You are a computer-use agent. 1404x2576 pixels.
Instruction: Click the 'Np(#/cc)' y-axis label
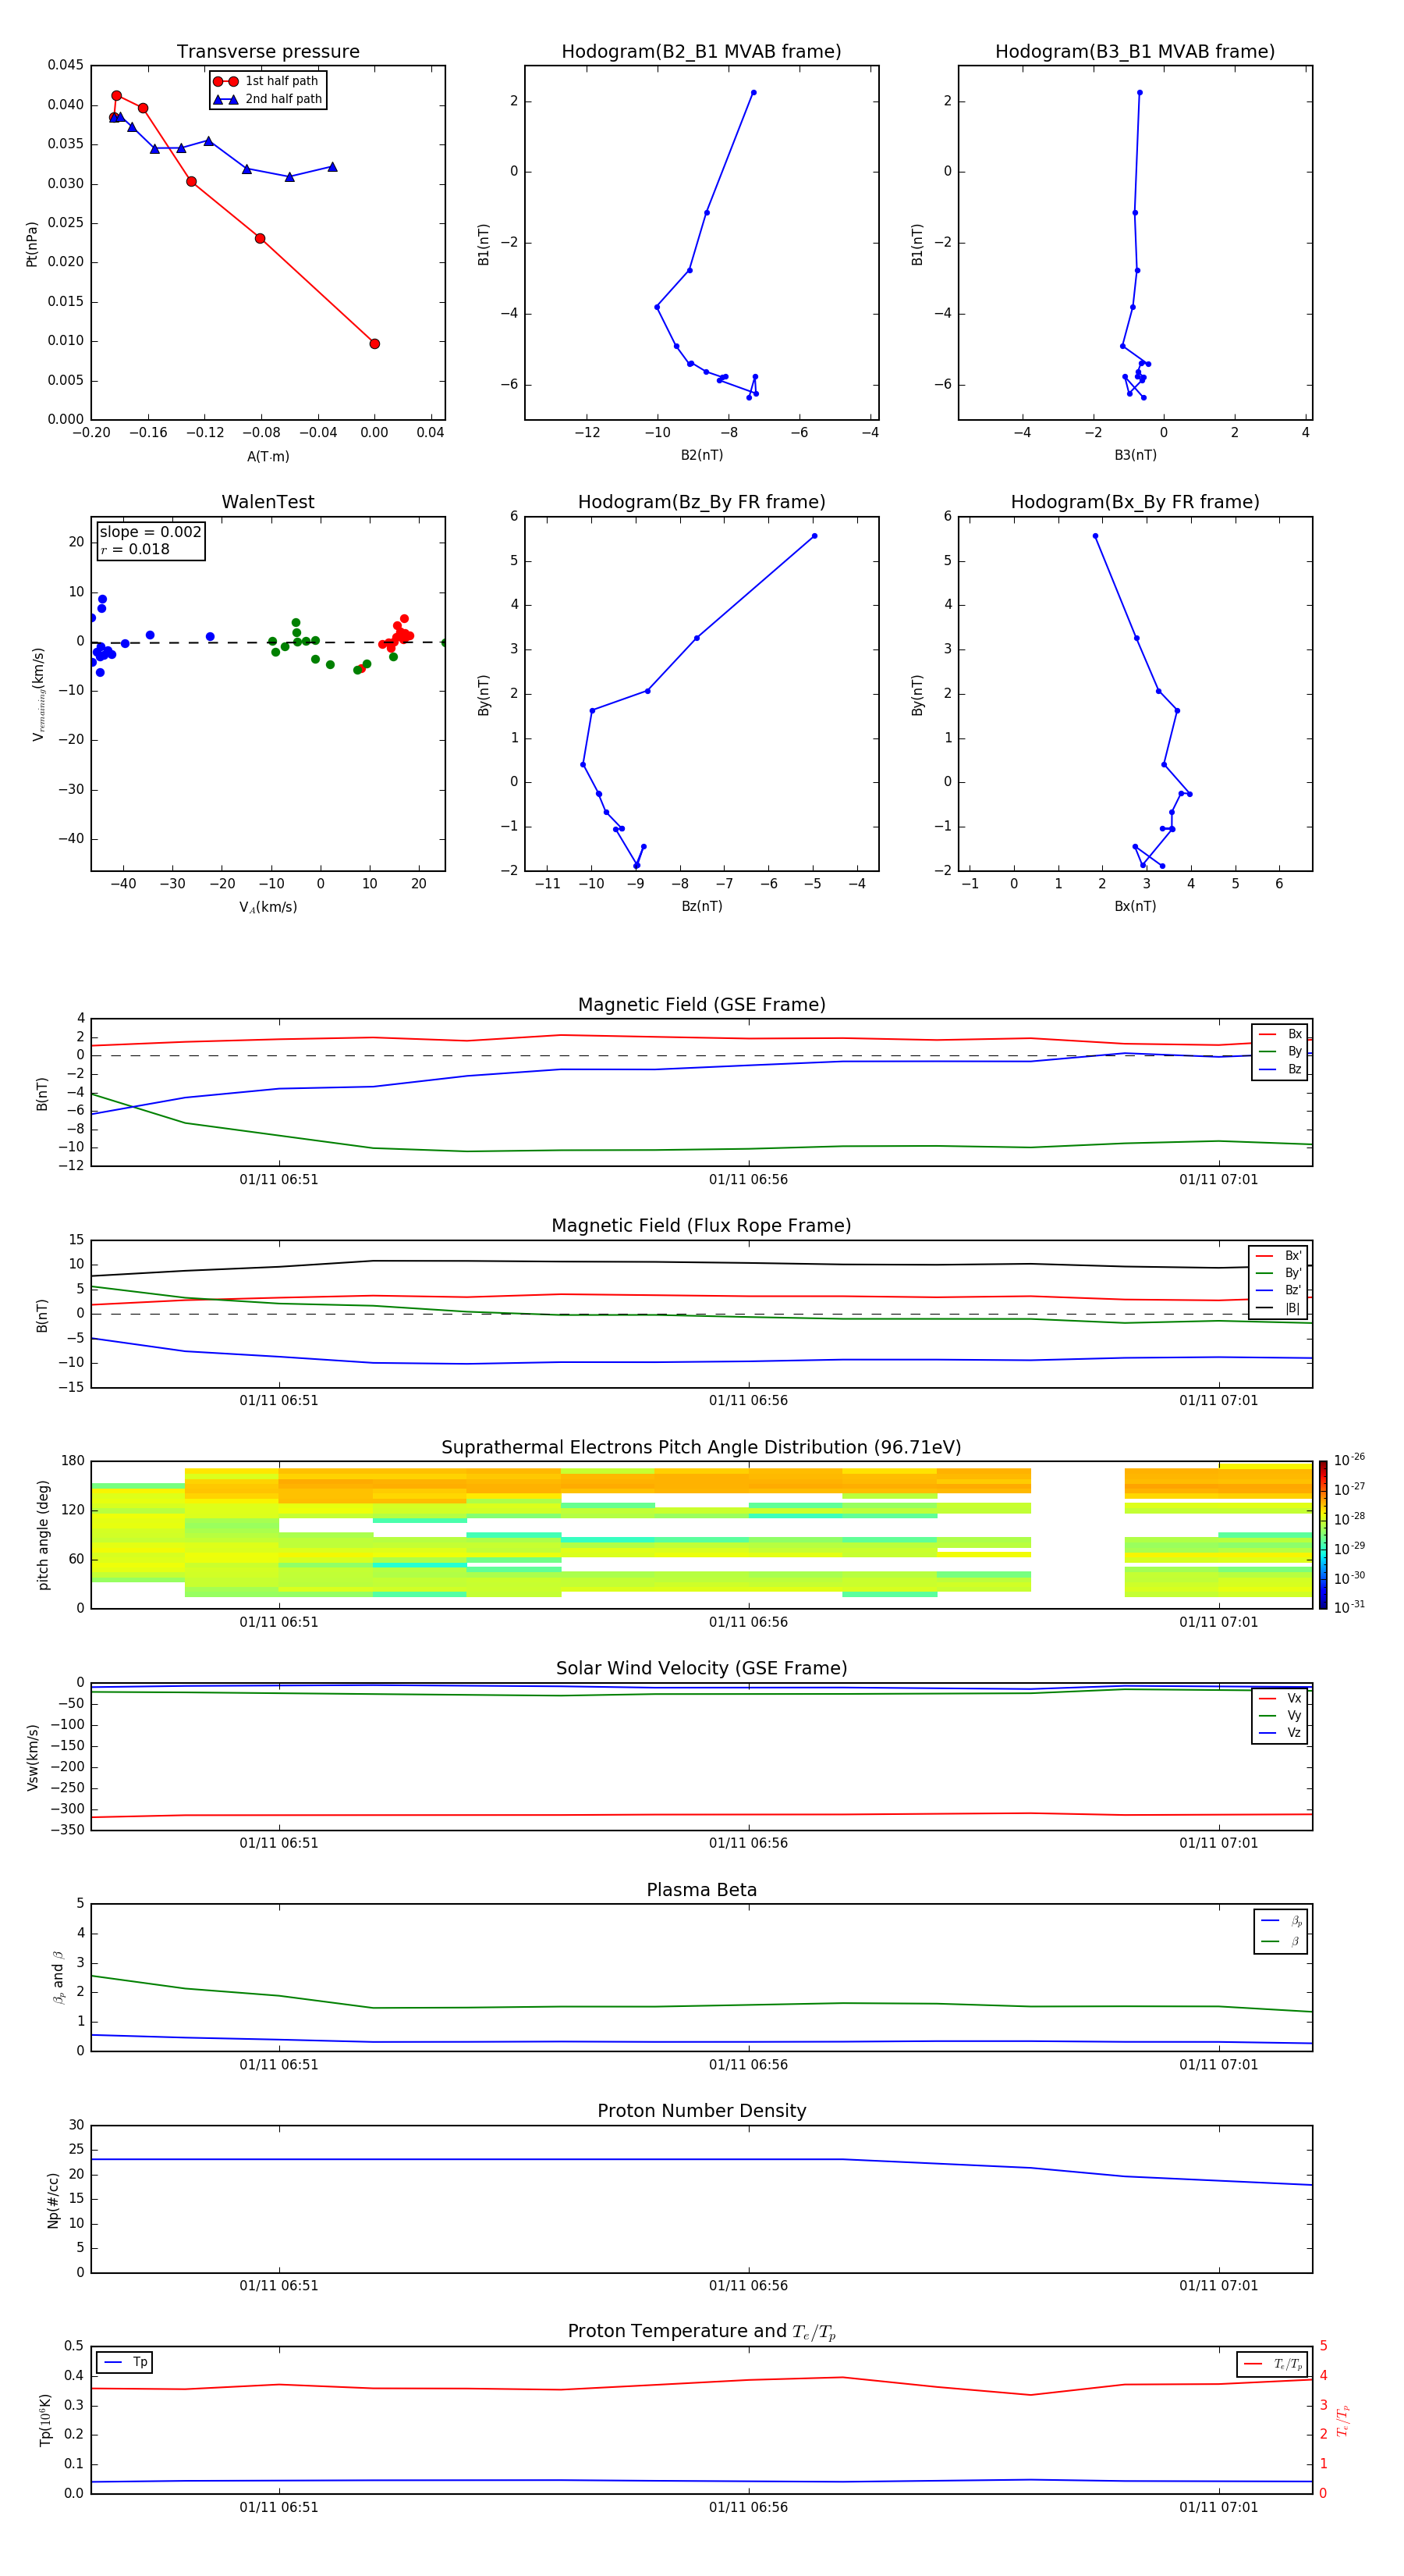coord(53,2200)
